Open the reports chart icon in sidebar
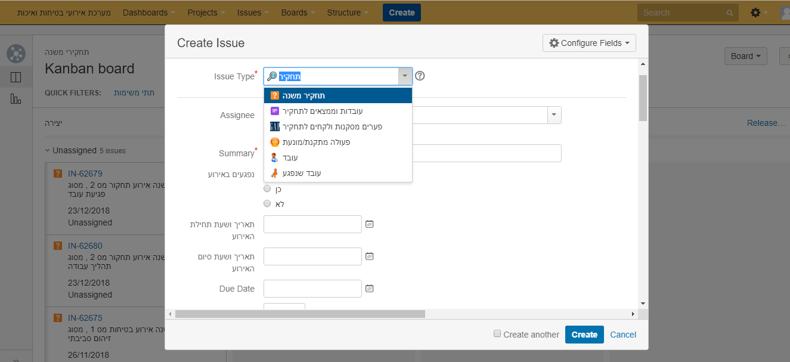 [x=16, y=99]
